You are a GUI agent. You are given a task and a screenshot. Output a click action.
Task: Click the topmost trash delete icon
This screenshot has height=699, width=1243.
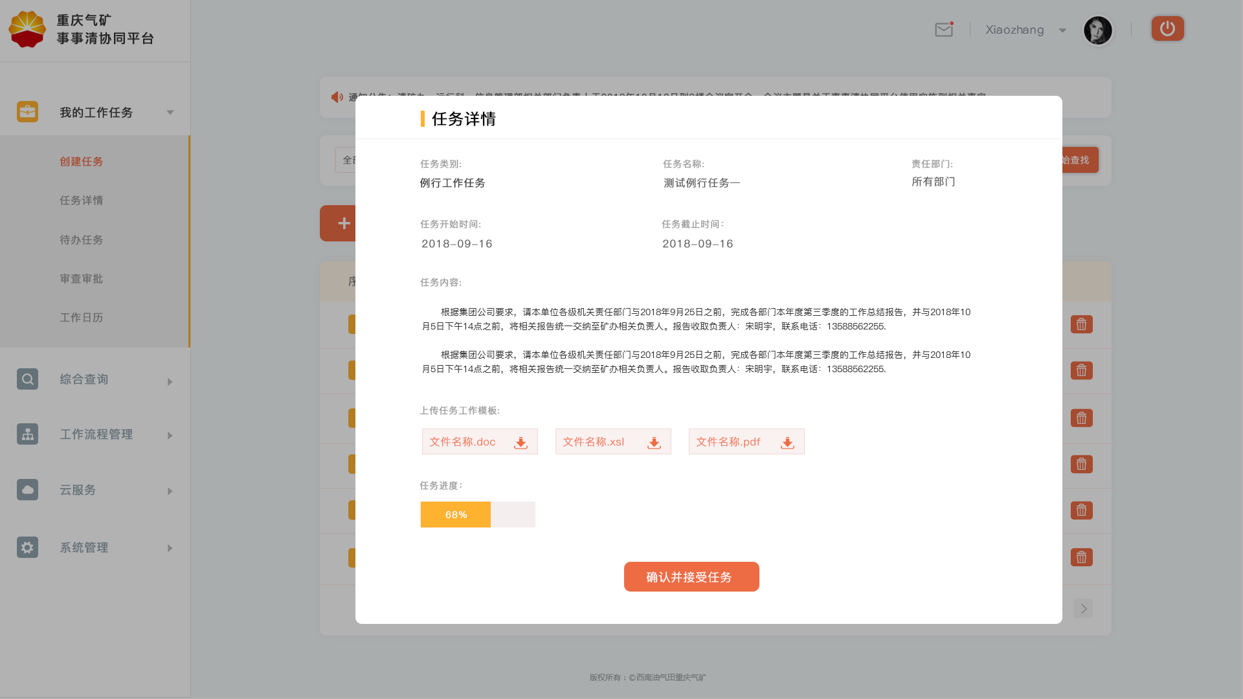1081,324
